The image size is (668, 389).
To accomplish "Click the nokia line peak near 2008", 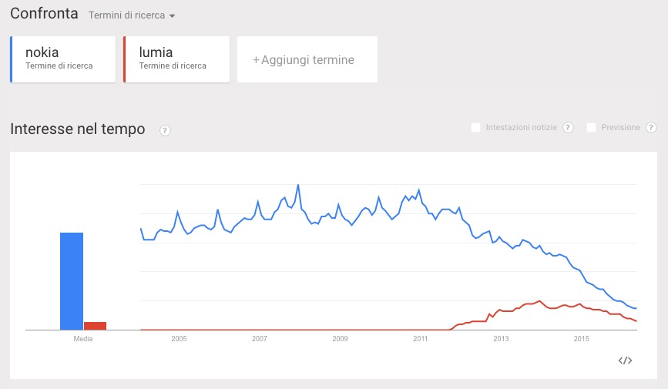I will click(298, 186).
